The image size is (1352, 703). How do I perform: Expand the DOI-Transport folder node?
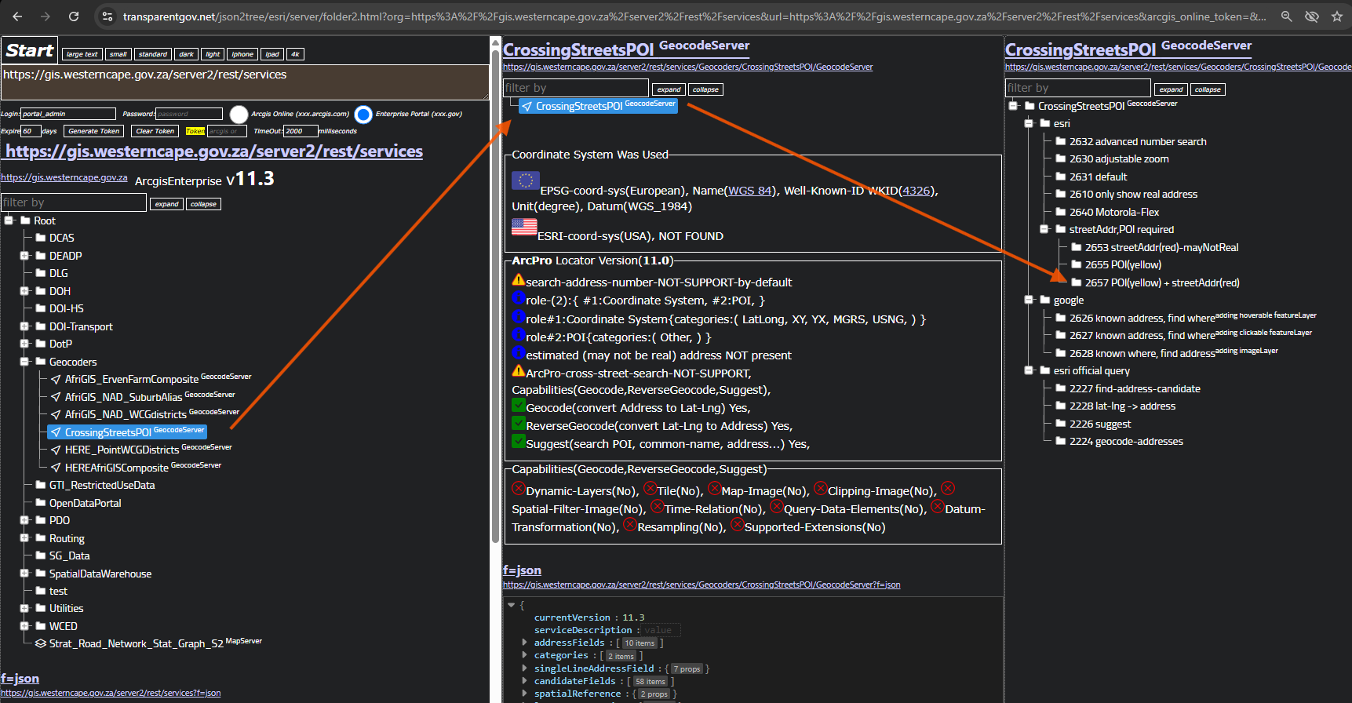point(24,326)
